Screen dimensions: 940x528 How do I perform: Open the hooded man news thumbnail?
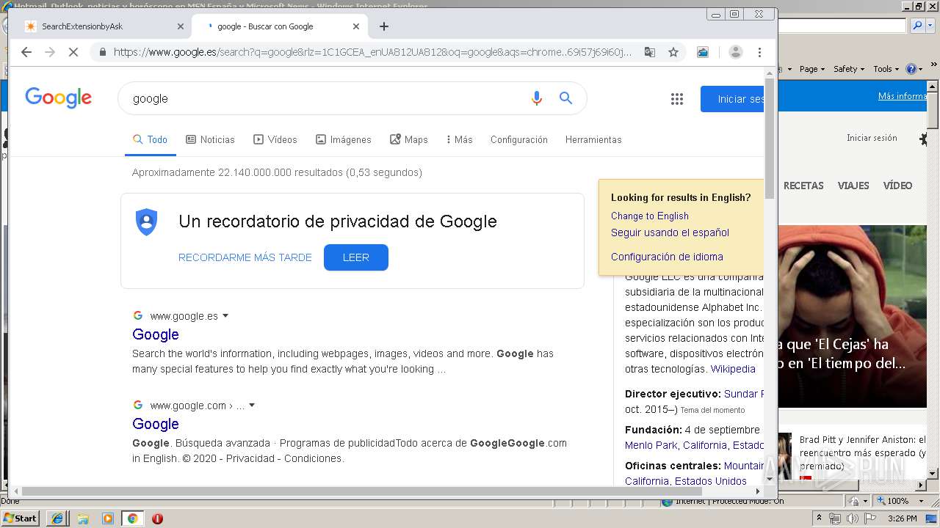point(852,316)
